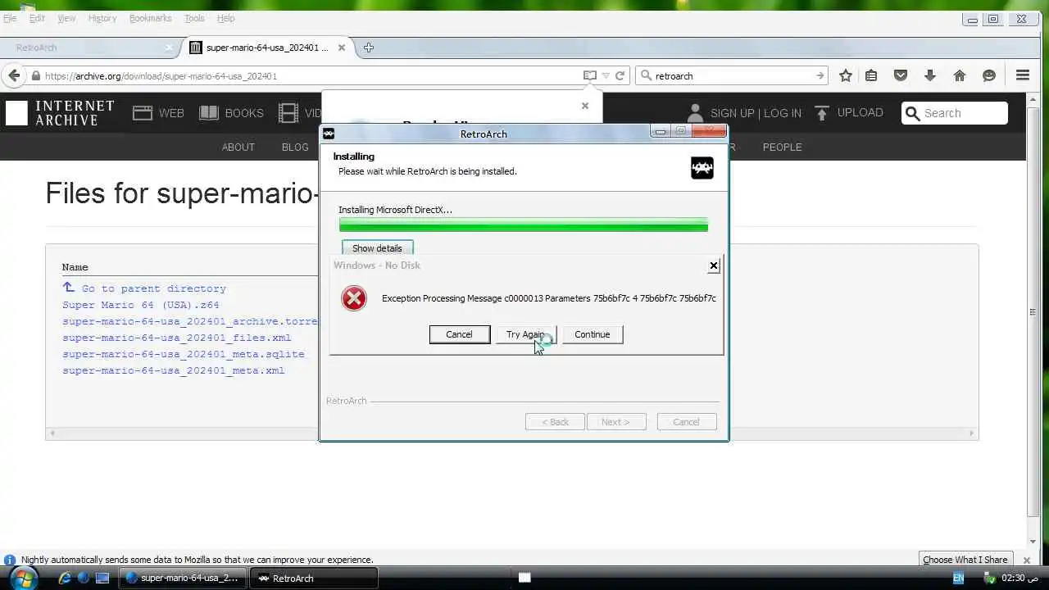This screenshot has width=1049, height=590.
Task: Bookmark this page with the star icon
Action: [846, 75]
